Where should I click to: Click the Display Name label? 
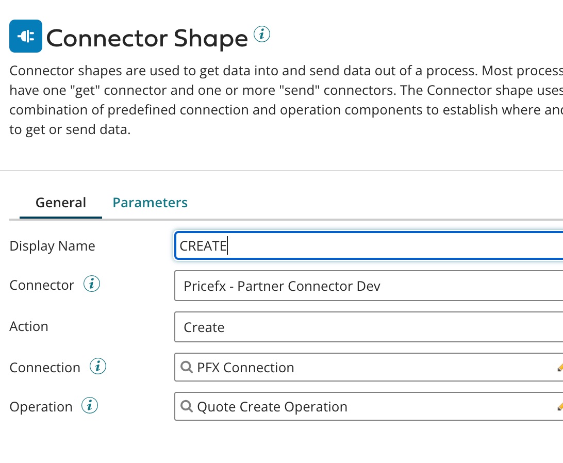[52, 246]
